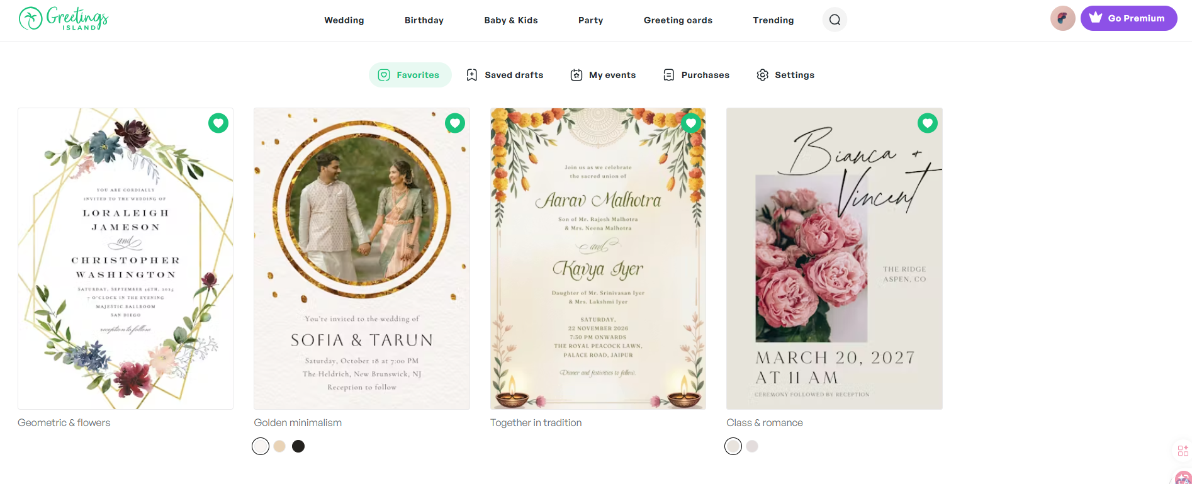The height and width of the screenshot is (484, 1192).
Task: Click the search magnifier icon
Action: click(835, 20)
